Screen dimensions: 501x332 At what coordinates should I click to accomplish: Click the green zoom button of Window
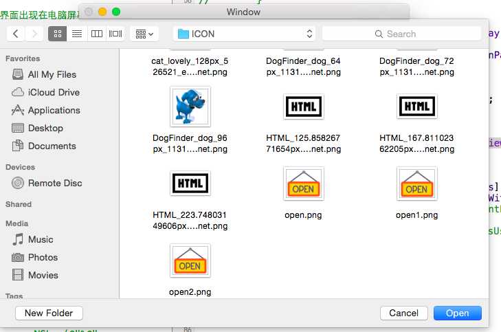click(116, 12)
